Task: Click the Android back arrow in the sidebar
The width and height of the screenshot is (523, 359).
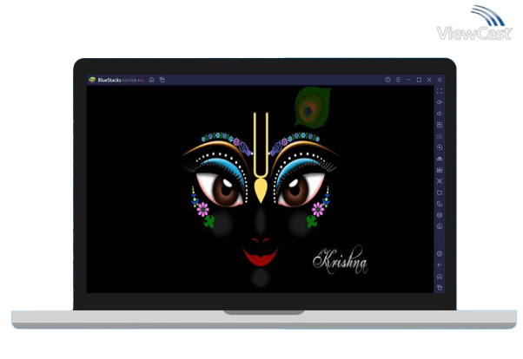Action: (x=440, y=265)
